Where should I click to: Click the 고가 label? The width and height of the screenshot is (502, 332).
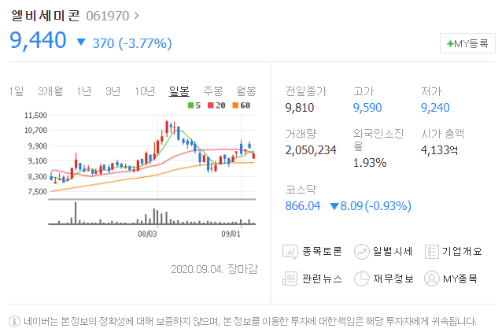pos(364,91)
